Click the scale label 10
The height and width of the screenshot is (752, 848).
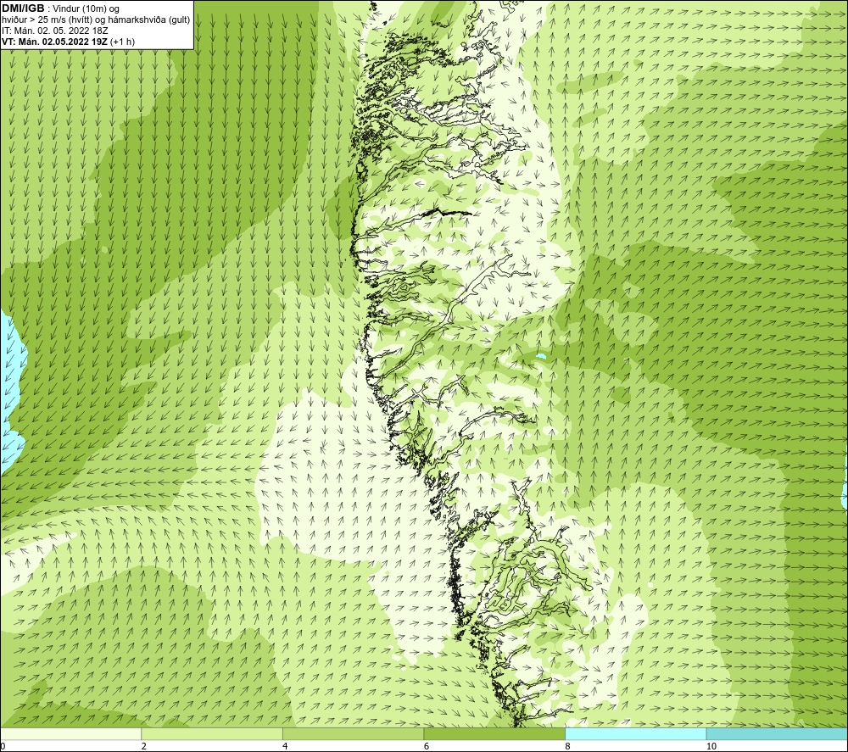(711, 746)
